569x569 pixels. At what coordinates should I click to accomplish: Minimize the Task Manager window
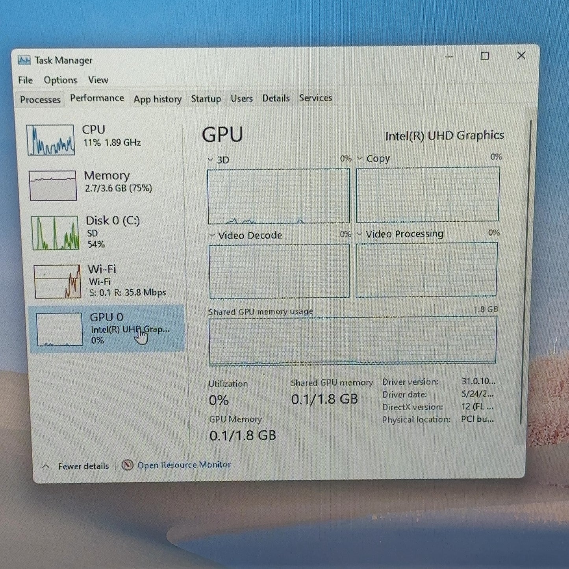[449, 57]
